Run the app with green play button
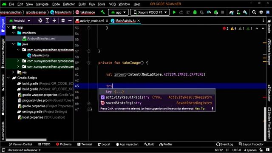Viewport: 272px width, 153px height. [174, 12]
